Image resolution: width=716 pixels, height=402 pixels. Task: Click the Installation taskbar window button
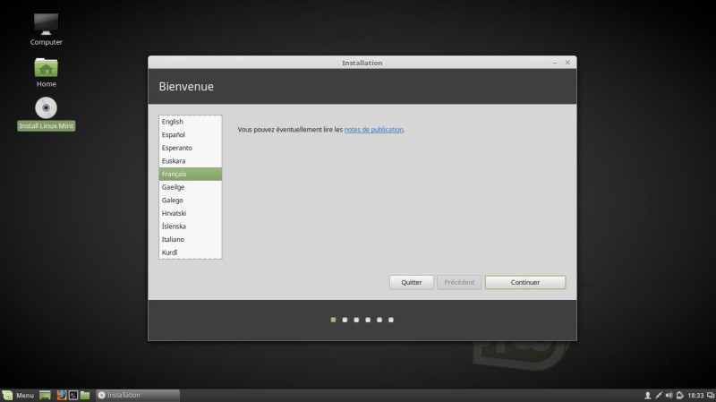click(138, 395)
